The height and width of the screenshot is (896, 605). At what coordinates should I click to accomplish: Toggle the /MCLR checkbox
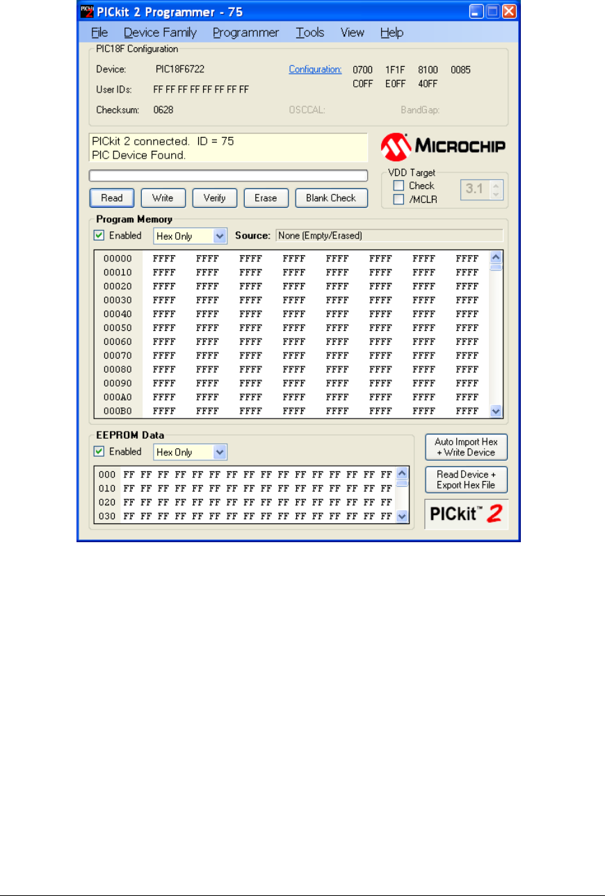(398, 200)
